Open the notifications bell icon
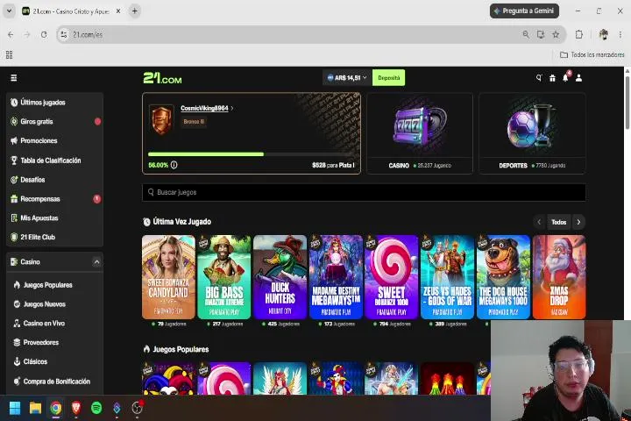Image resolution: width=631 pixels, height=421 pixels. 566,77
